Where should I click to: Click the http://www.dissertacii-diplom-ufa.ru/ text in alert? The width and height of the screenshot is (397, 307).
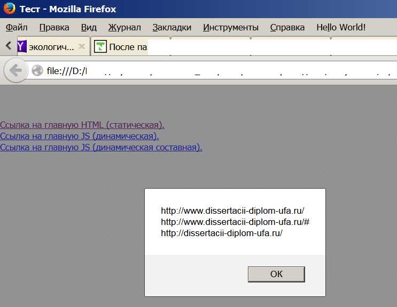tap(232, 211)
